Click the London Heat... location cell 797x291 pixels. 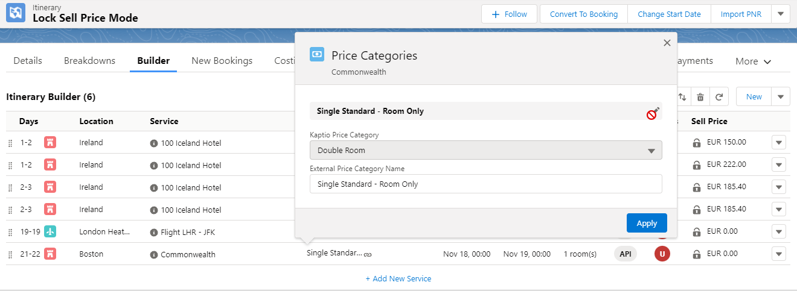[105, 232]
